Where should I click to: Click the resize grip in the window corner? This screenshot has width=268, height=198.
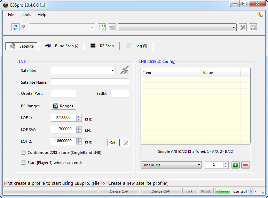point(262,192)
